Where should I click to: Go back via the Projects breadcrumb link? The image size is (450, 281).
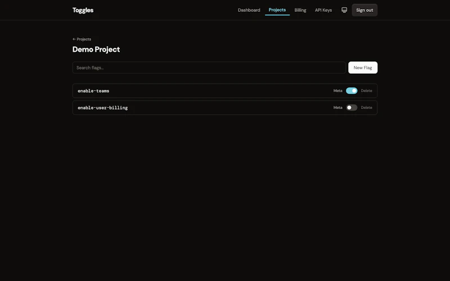tap(82, 39)
